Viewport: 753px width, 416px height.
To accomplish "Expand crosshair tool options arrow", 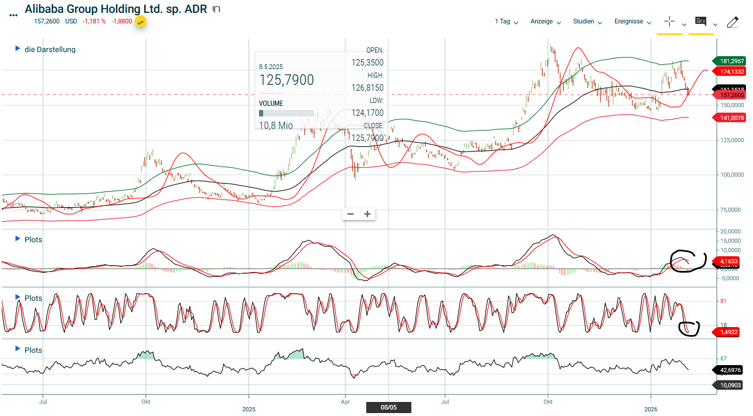I will coord(684,25).
